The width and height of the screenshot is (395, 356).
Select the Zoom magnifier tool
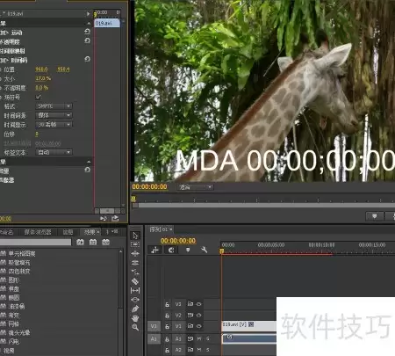click(x=135, y=327)
